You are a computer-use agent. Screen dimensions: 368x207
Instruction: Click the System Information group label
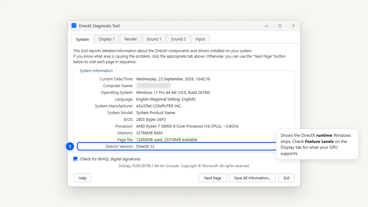coord(96,71)
